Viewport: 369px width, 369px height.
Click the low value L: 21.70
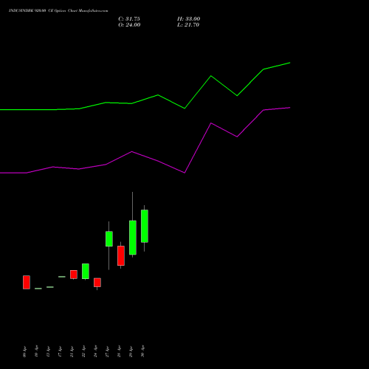(x=188, y=25)
